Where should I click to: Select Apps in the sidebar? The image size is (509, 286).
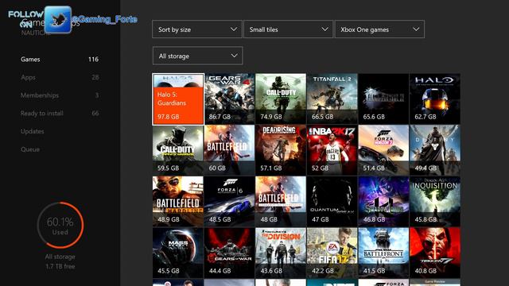tap(28, 78)
